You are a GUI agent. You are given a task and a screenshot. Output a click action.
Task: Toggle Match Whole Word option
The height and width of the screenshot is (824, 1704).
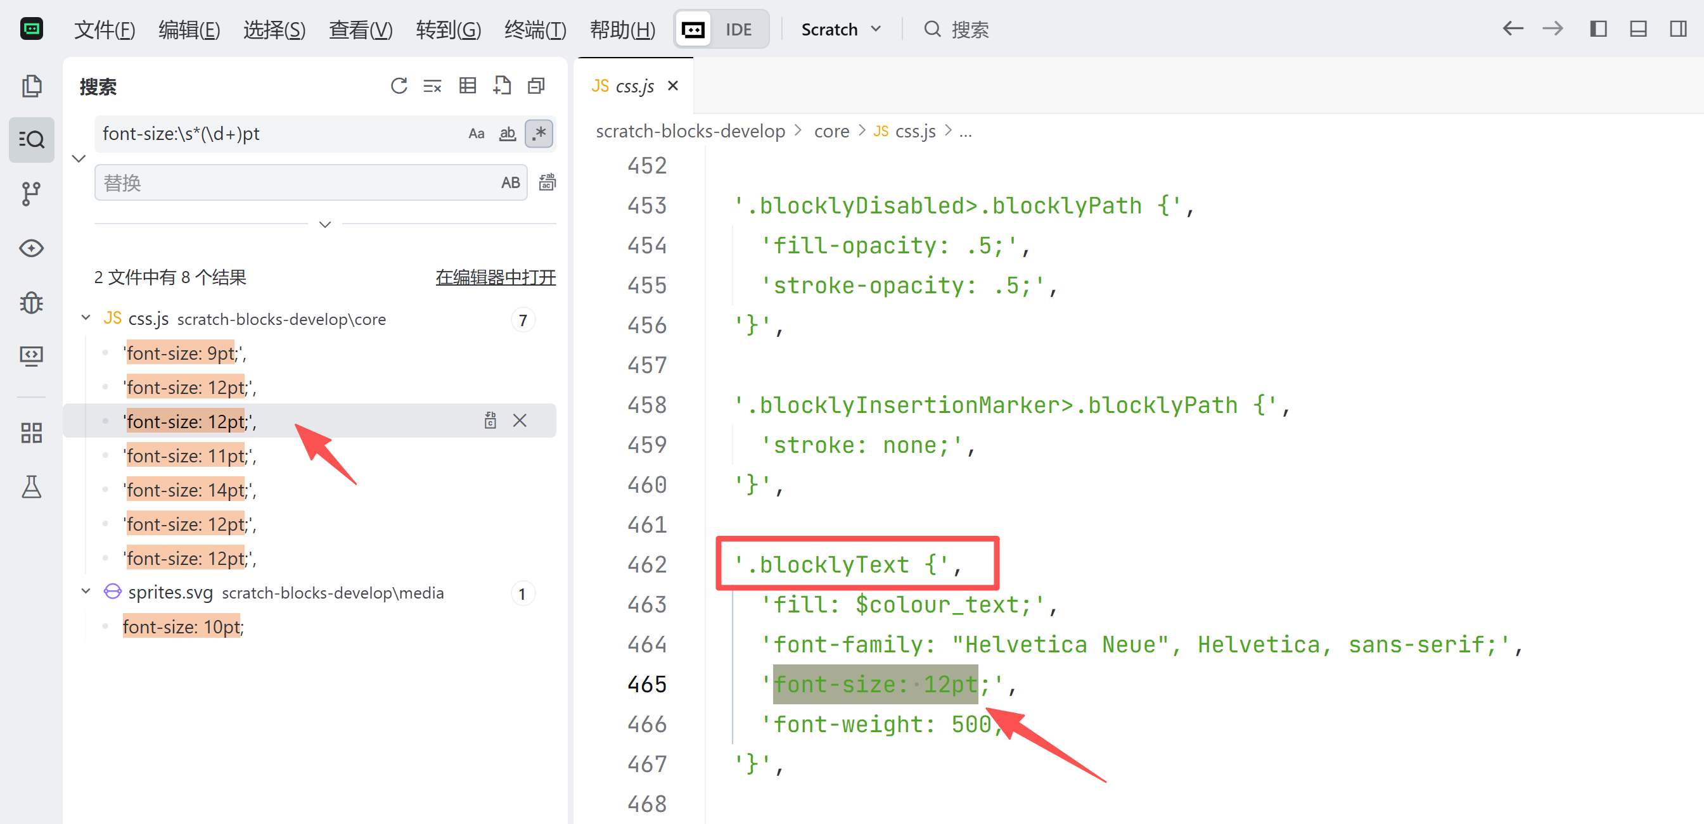[508, 134]
